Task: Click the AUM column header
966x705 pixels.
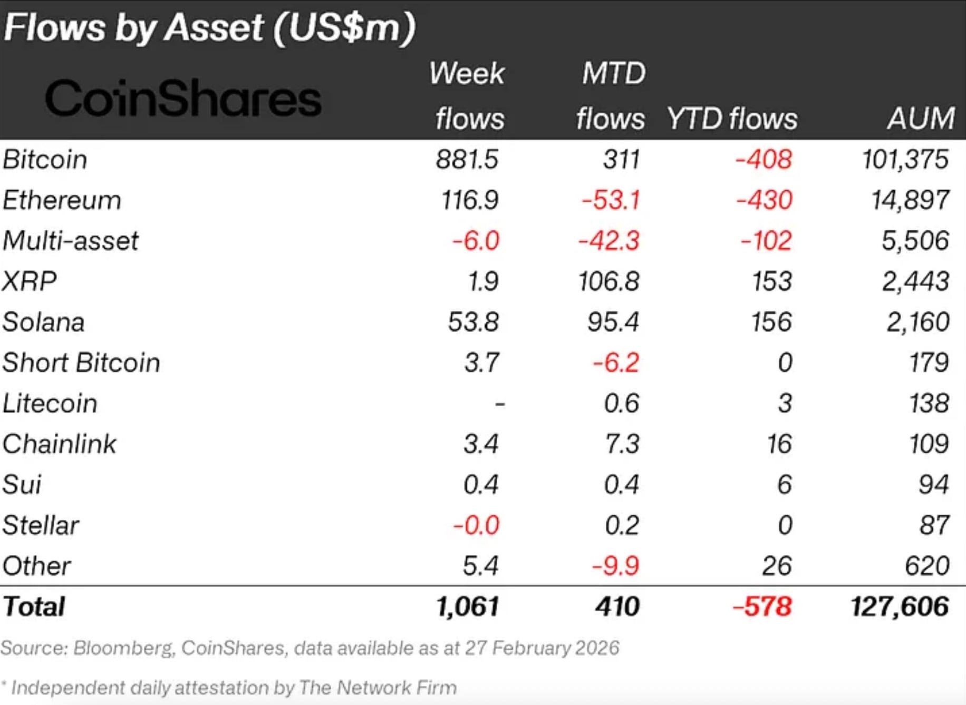Action: [921, 119]
